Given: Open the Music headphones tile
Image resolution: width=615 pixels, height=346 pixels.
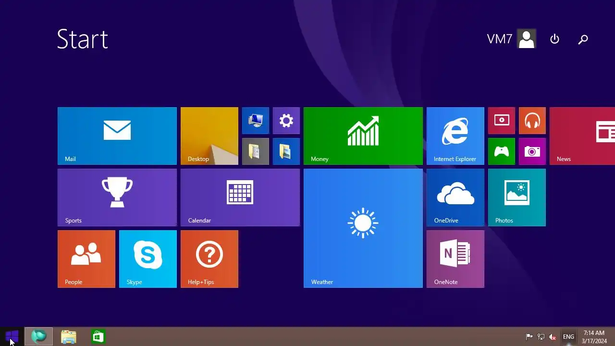Looking at the screenshot, I should [x=532, y=121].
